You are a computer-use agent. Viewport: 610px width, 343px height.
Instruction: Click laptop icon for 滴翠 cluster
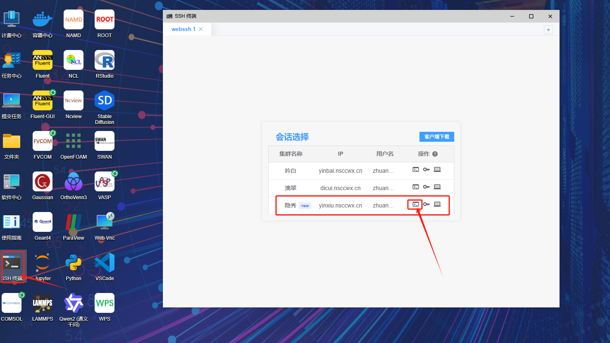(437, 187)
